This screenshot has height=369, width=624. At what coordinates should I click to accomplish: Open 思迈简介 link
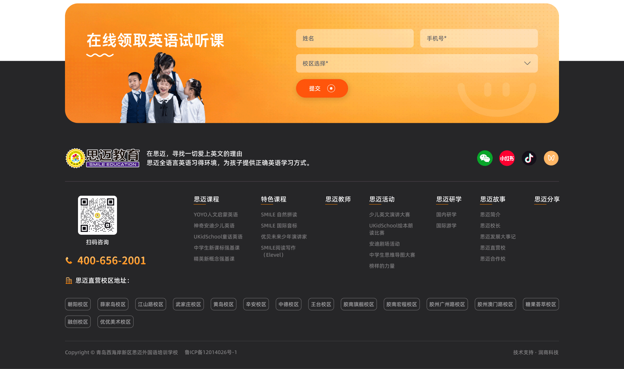coord(490,215)
